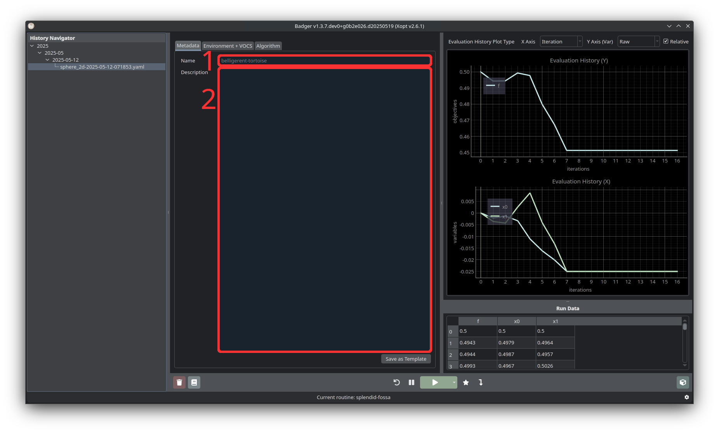
Task: Start the run with green play button
Action: pyautogui.click(x=435, y=382)
